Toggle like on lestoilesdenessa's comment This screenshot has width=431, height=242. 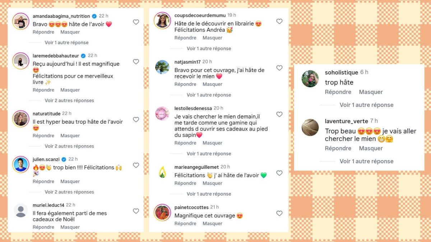[279, 114]
